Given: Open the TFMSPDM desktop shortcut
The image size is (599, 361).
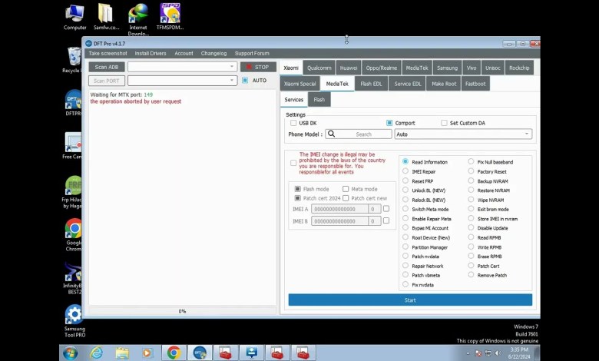Looking at the screenshot, I should click(x=169, y=14).
